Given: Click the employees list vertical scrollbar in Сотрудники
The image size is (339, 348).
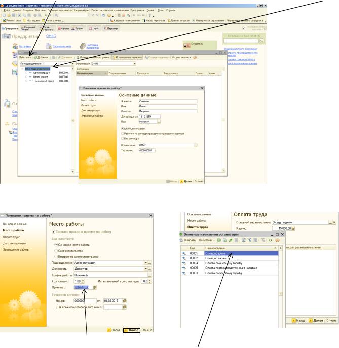Looking at the screenshot, I should coord(223,120).
